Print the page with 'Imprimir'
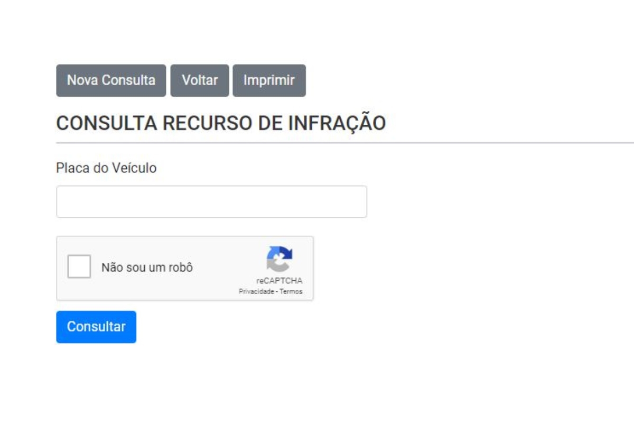 269,80
